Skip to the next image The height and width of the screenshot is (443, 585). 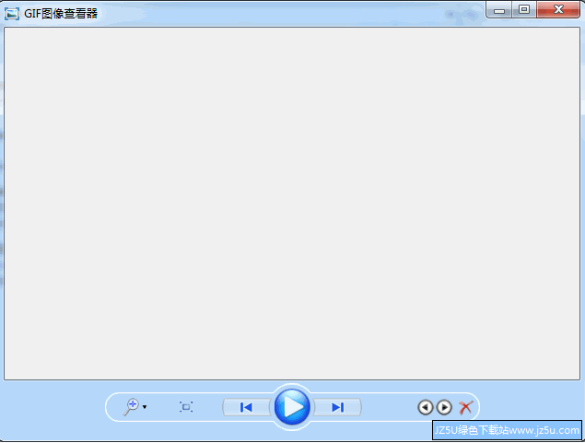click(338, 407)
